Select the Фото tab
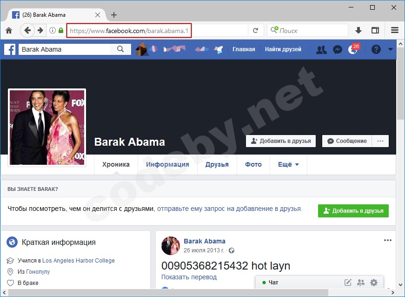This screenshot has height=297, width=405. pyautogui.click(x=253, y=164)
